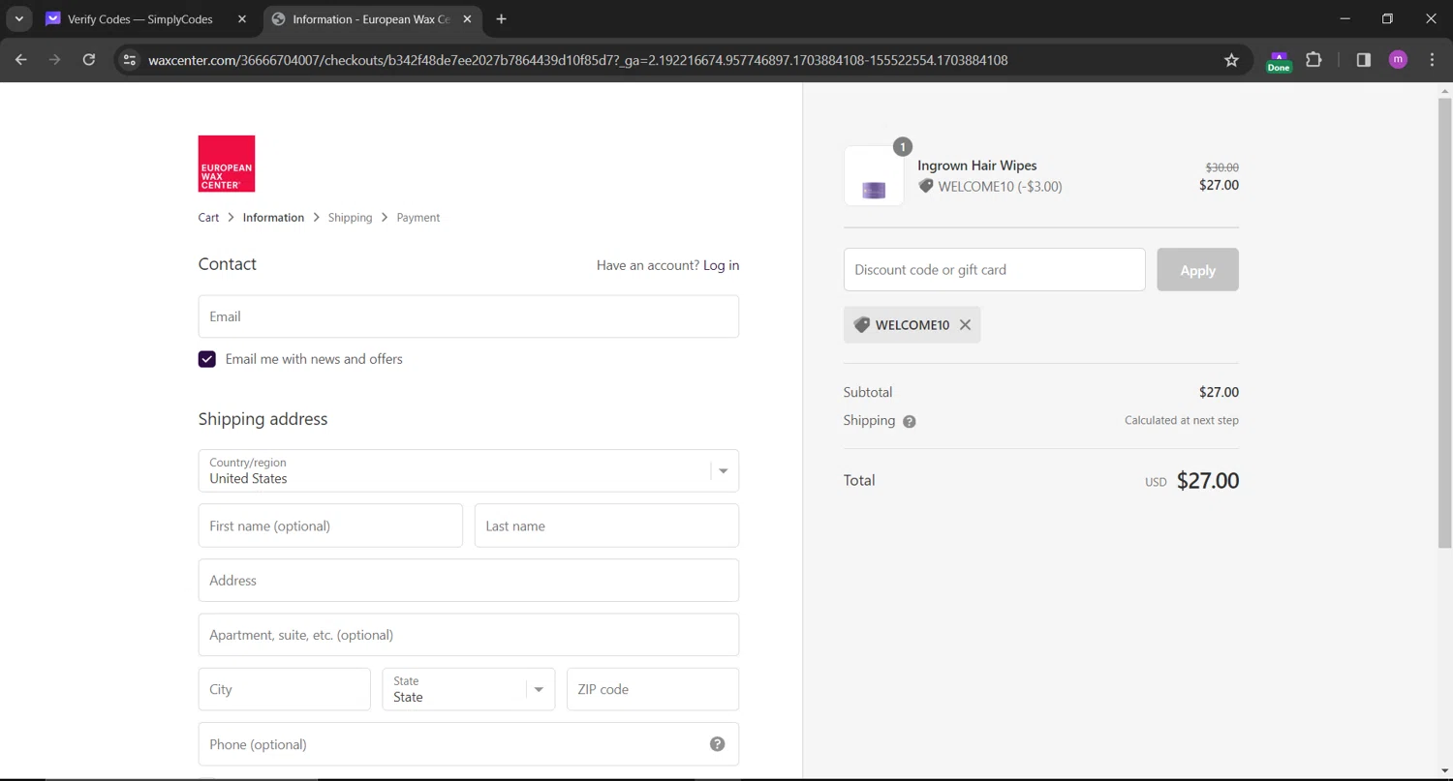
Task: Select the Information European Wax Center tab
Action: 361,19
